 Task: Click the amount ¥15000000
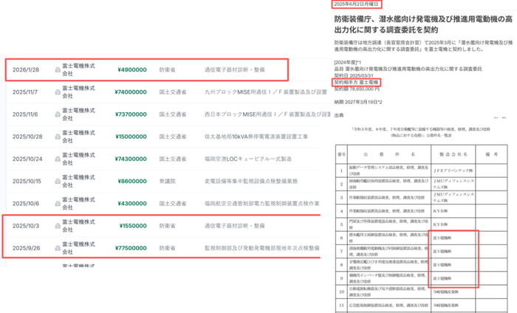[131, 137]
